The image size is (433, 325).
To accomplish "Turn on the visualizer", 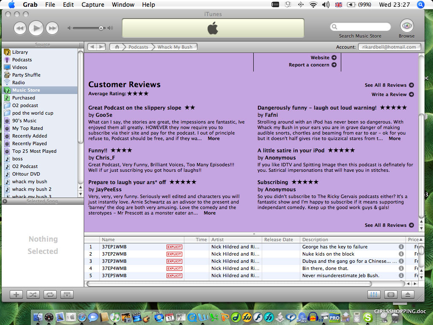I will (391, 295).
